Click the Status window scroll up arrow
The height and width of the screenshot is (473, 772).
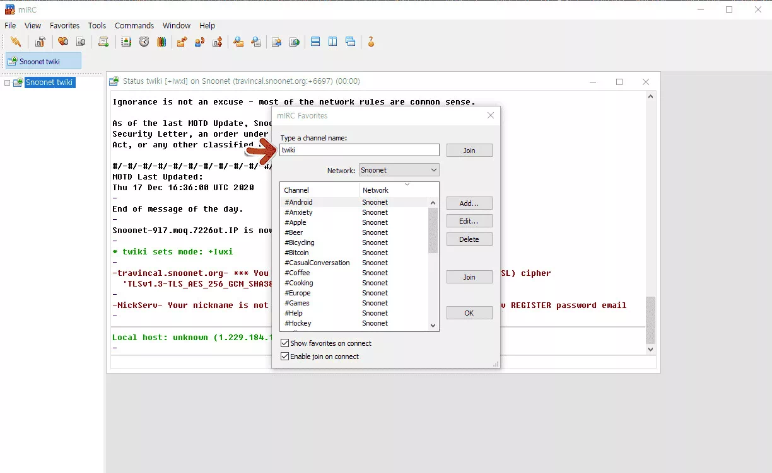tap(651, 96)
